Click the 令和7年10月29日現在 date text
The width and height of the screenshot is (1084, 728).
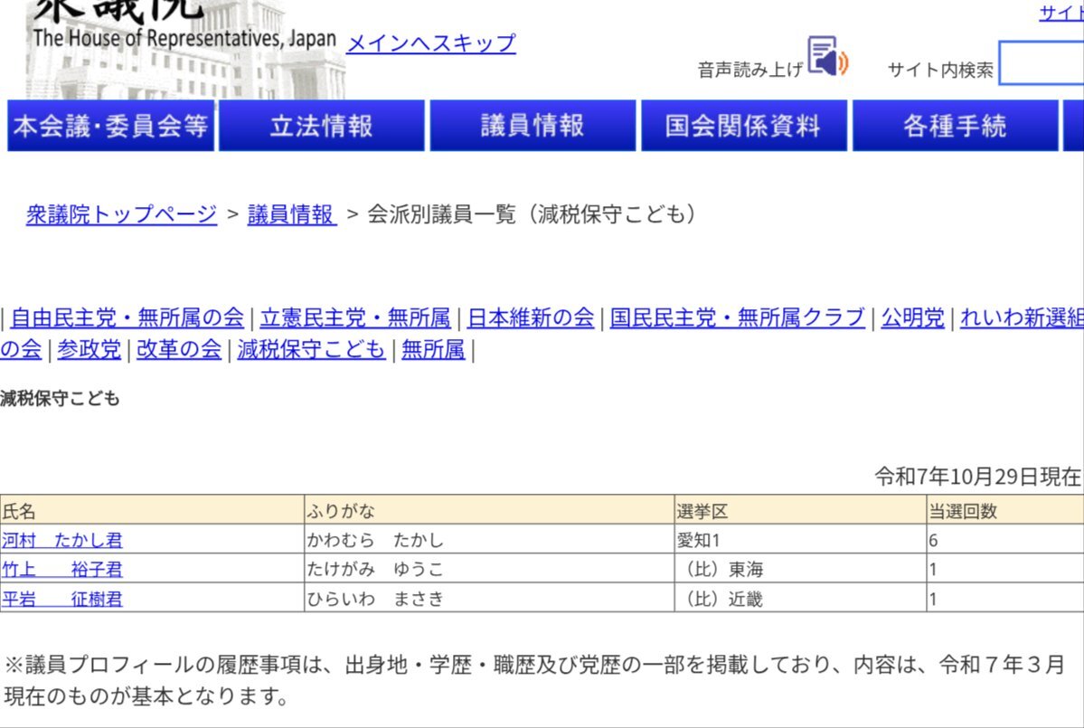point(977,477)
